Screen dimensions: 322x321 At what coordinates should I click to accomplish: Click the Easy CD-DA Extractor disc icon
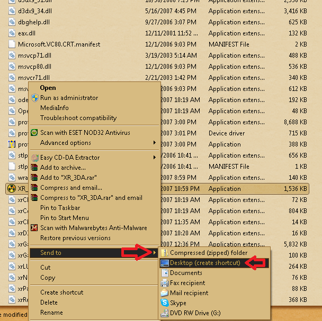coord(35,158)
